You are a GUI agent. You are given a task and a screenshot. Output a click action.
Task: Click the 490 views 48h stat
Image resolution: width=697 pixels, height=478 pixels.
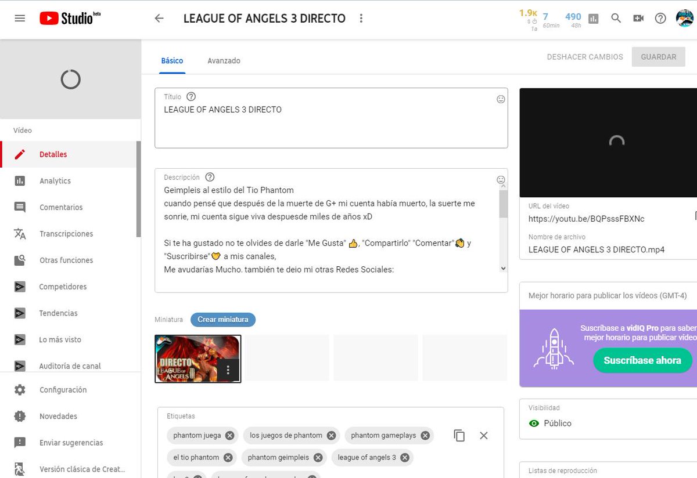point(573,19)
